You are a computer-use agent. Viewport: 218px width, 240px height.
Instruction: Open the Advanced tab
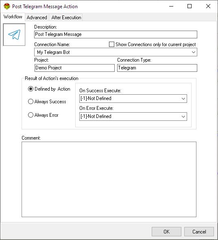pos(37,18)
